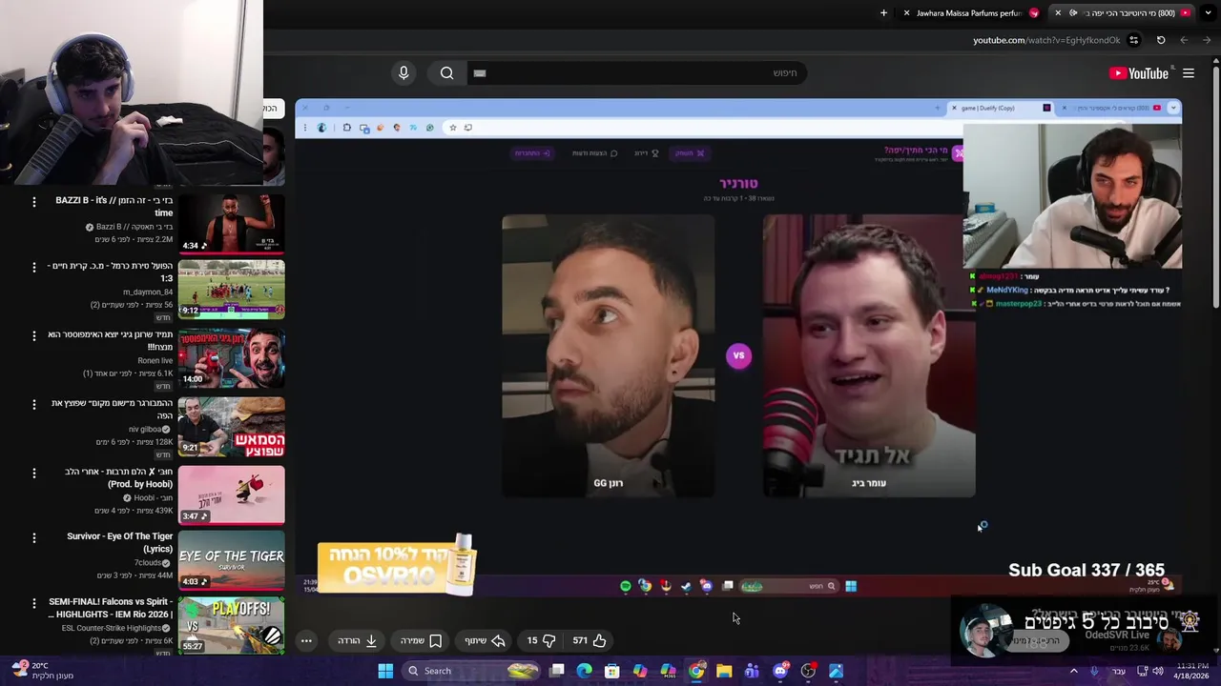Open options menu for Bazzi B video
This screenshot has width=1221, height=686.
coord(33,202)
